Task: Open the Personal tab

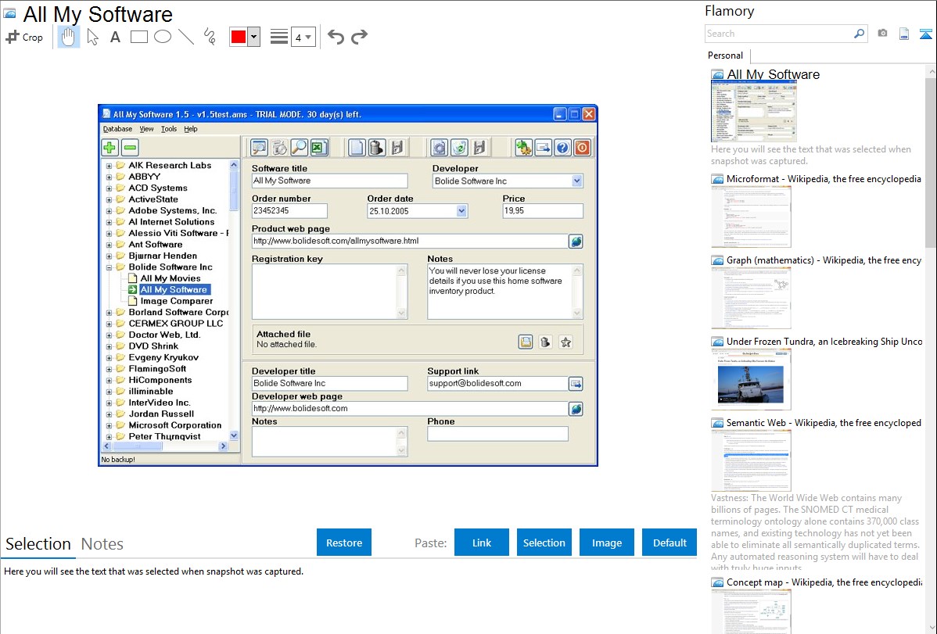Action: coord(726,56)
